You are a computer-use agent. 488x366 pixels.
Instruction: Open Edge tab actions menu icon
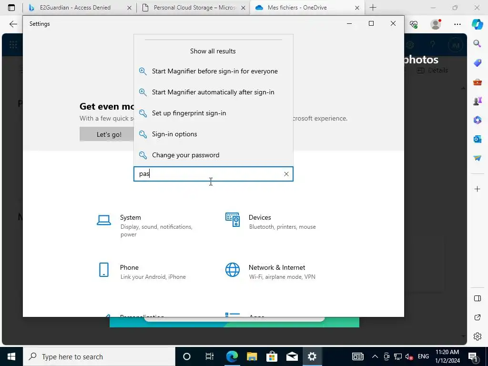coord(11,8)
